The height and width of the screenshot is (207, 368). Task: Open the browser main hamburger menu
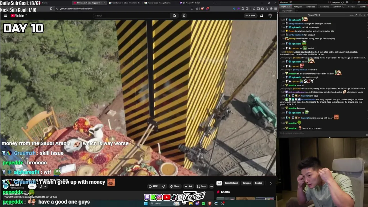pos(275,9)
